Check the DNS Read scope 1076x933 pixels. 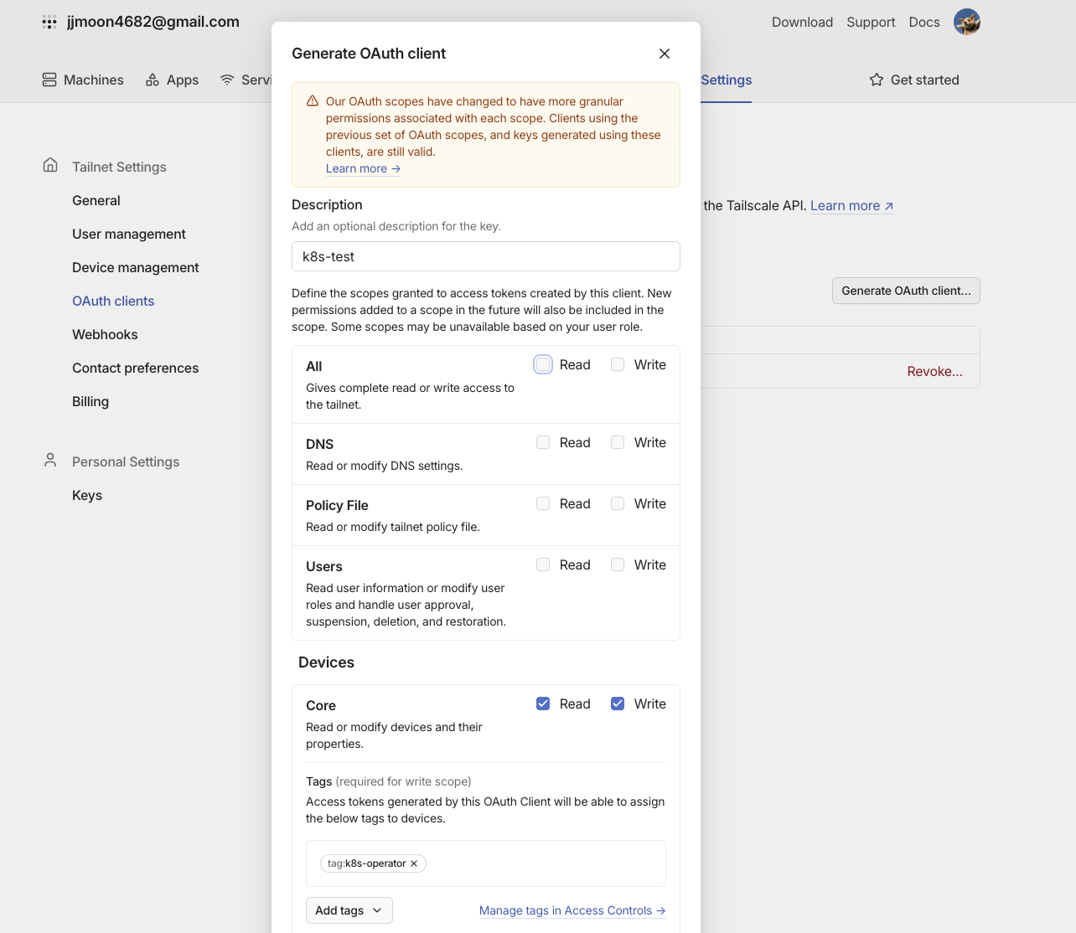pyautogui.click(x=543, y=442)
